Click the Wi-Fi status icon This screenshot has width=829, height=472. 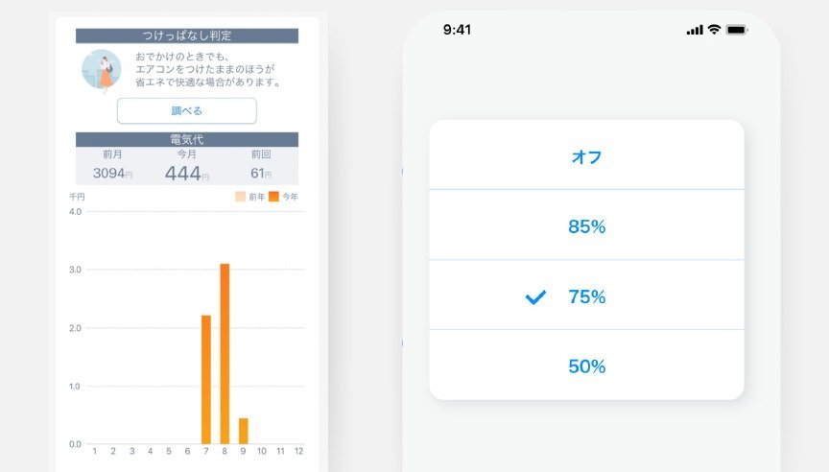coord(714,30)
